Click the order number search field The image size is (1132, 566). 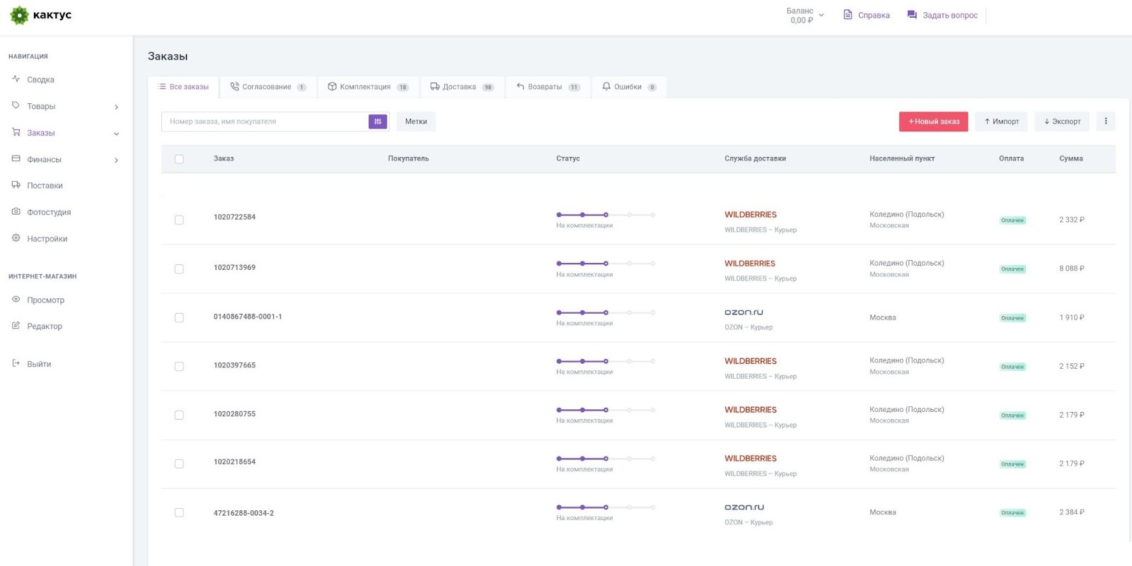point(265,122)
